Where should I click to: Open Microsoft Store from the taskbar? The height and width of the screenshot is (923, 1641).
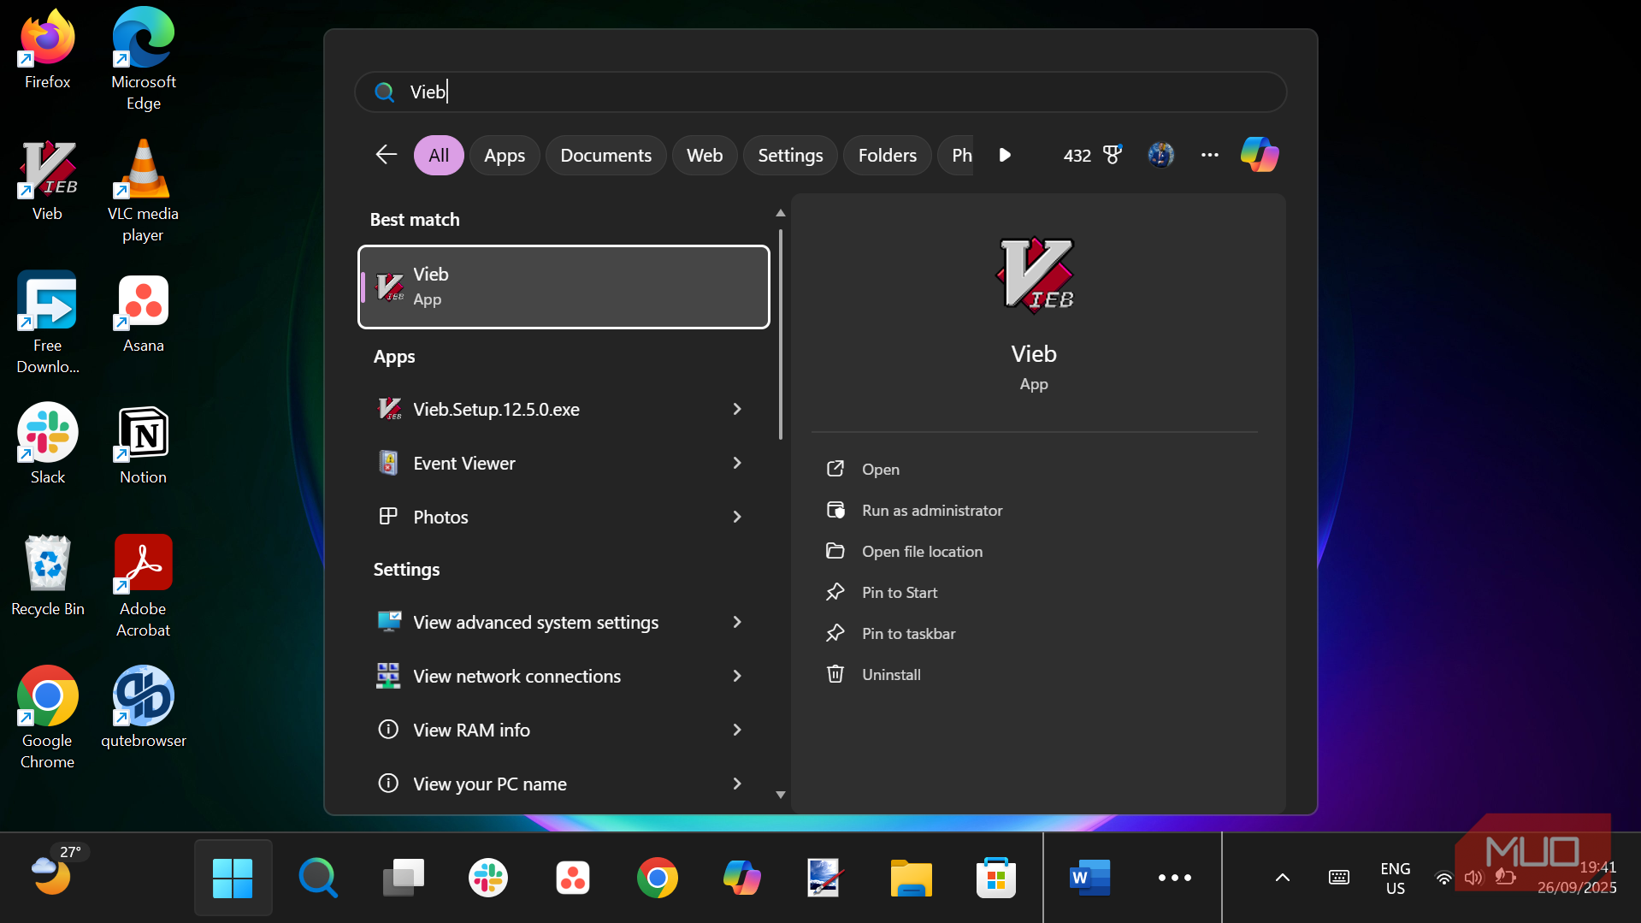(995, 878)
